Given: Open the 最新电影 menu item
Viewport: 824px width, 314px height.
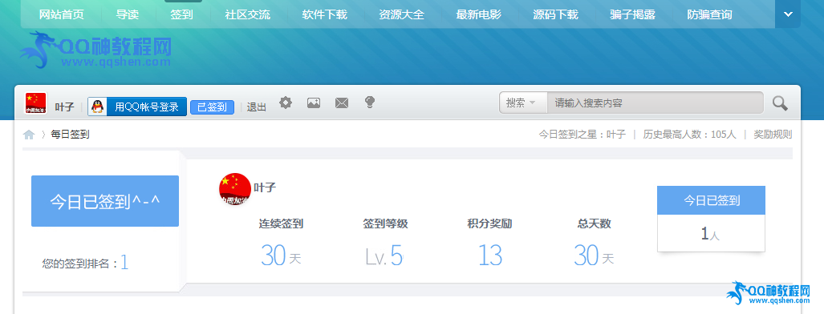Looking at the screenshot, I should point(479,14).
